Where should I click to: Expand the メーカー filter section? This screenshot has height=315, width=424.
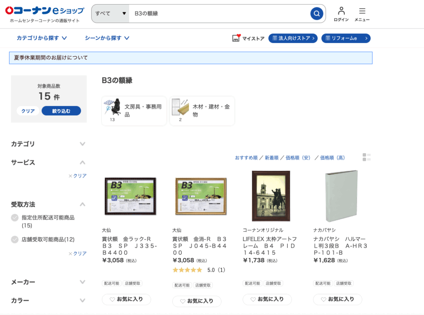82,282
